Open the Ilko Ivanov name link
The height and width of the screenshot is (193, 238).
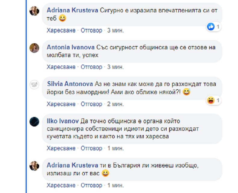click(x=63, y=121)
